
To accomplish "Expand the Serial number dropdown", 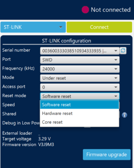I will coord(80,51).
